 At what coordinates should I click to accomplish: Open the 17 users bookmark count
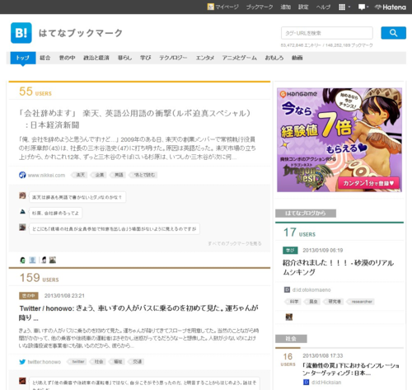pos(299,233)
